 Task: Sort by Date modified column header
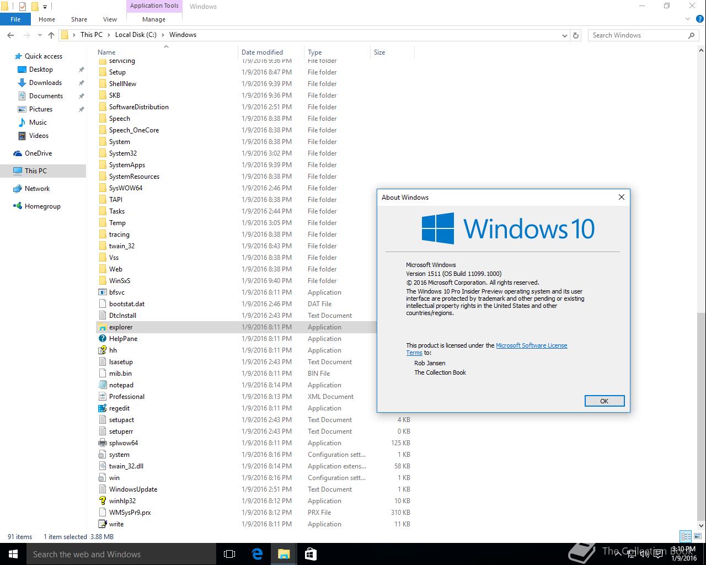[x=271, y=52]
